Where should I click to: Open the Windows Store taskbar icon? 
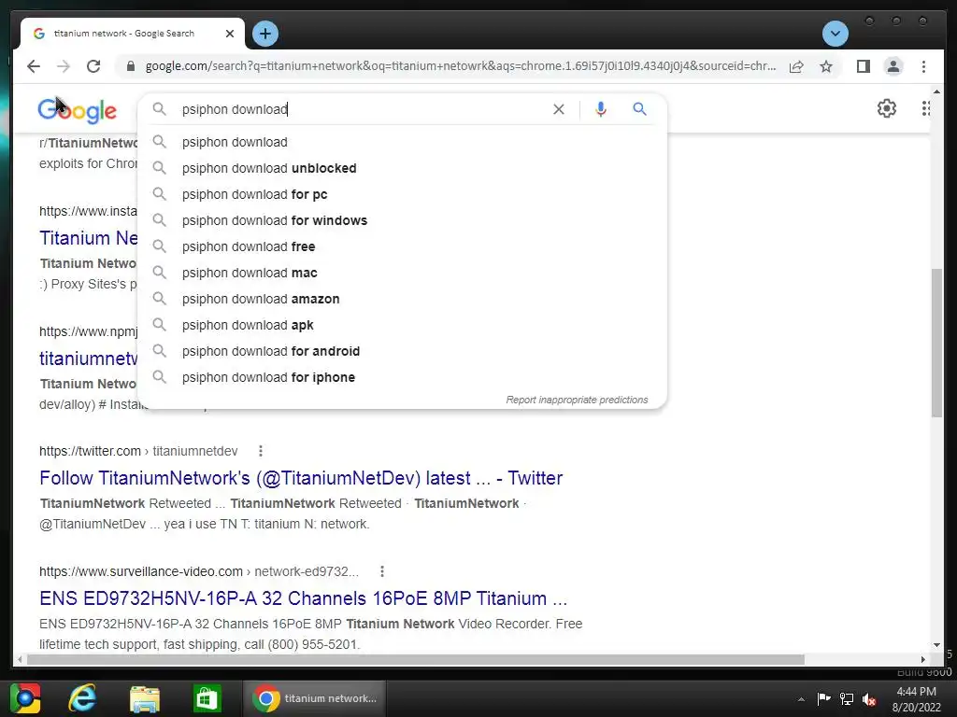207,698
